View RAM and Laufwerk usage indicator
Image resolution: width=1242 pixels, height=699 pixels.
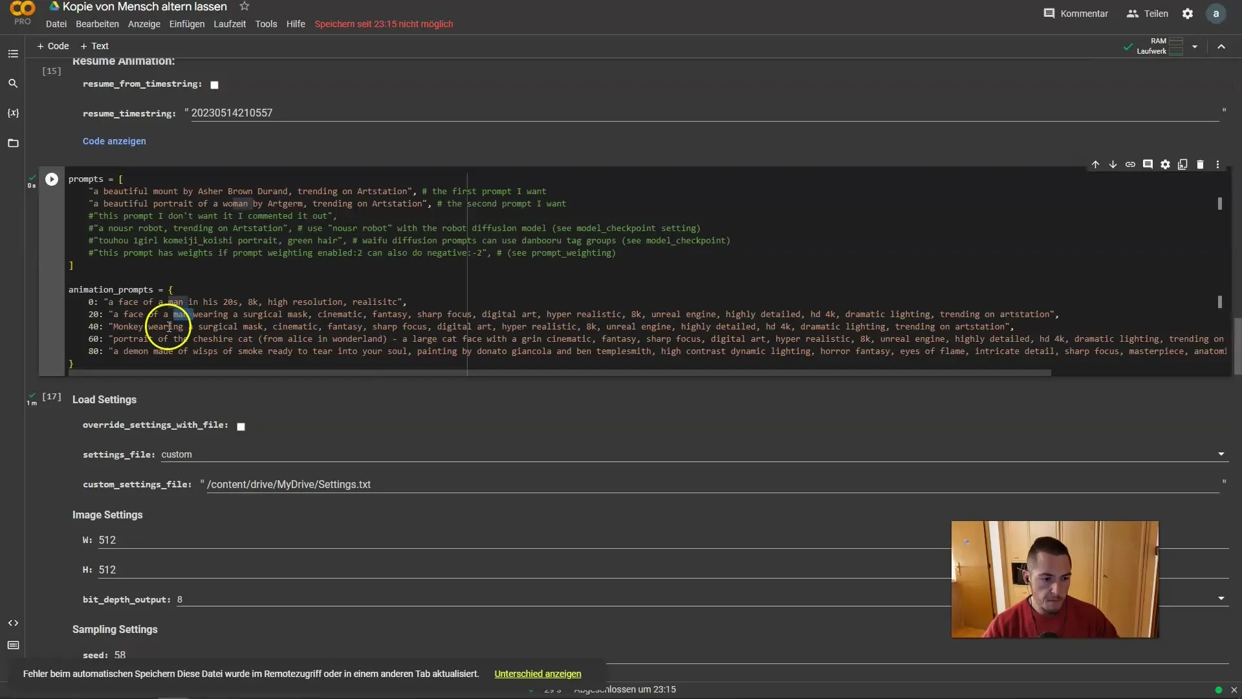pos(1160,47)
